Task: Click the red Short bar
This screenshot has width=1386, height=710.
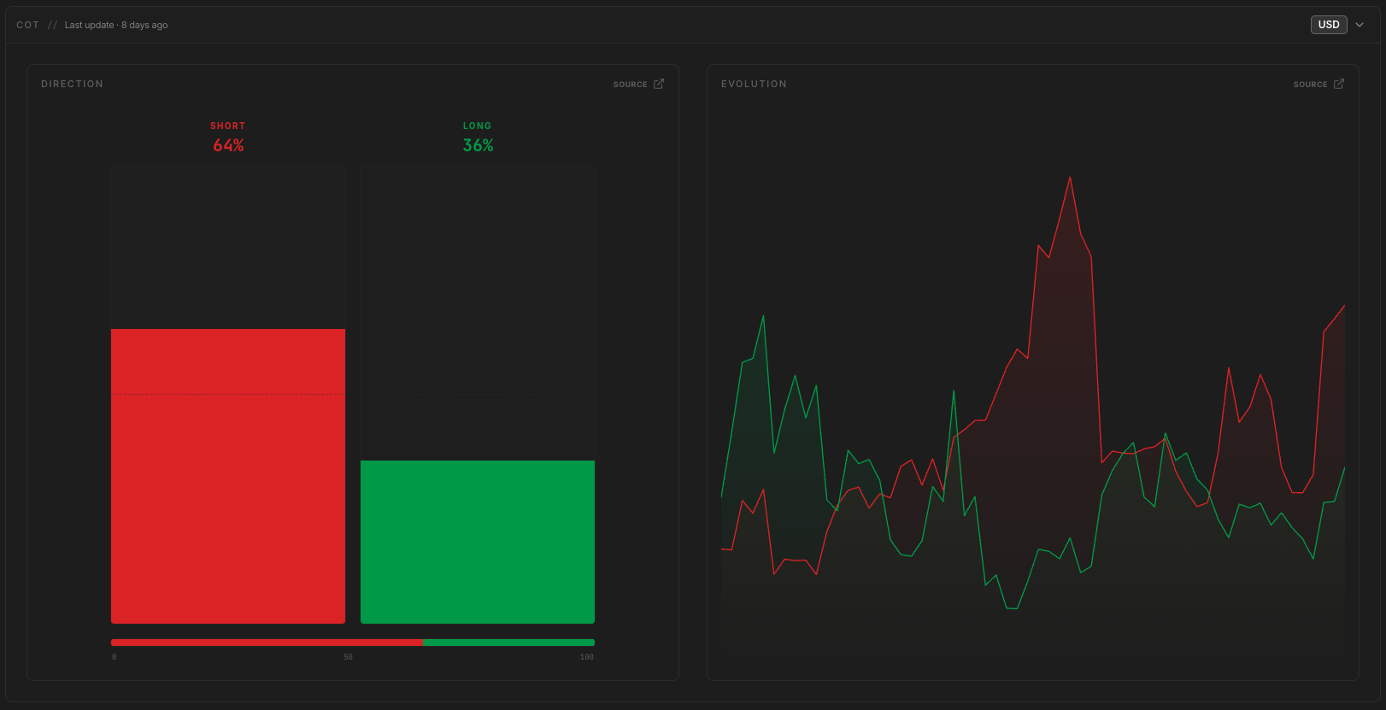Action: 228,476
